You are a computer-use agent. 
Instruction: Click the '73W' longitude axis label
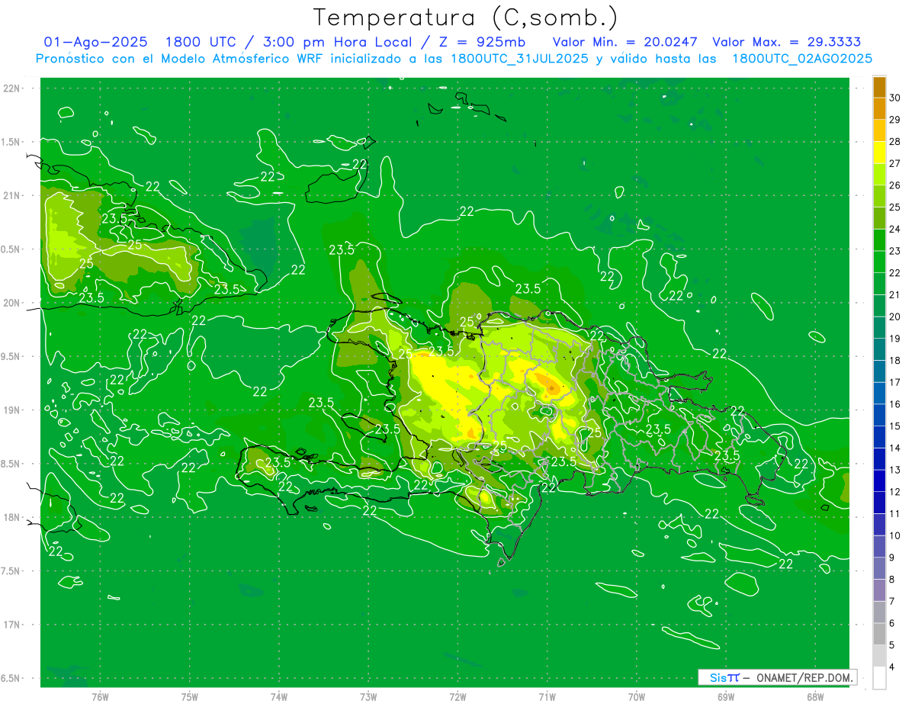(368, 696)
